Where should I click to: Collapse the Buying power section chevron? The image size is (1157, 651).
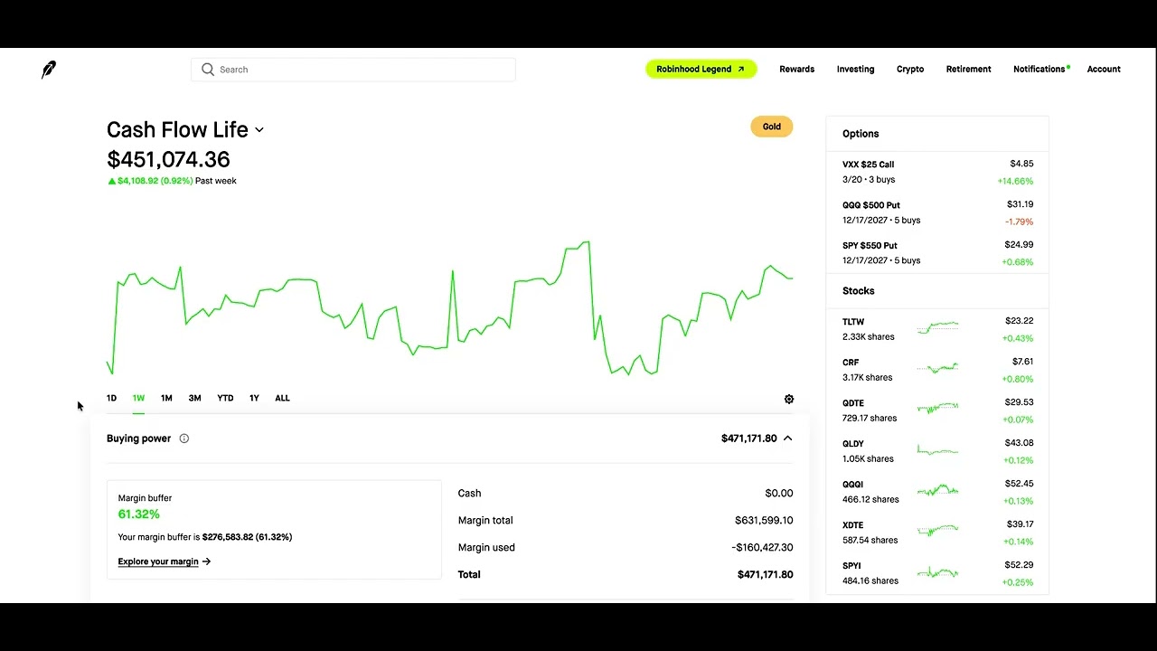pos(787,439)
